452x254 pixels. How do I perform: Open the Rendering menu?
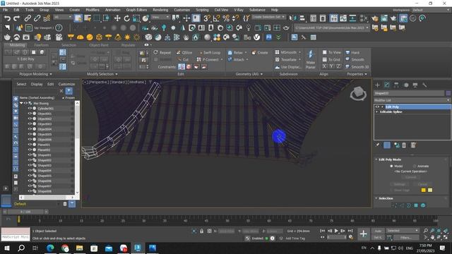point(160,10)
